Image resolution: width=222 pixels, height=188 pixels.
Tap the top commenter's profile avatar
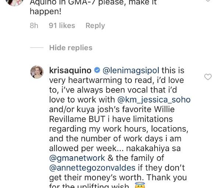pos(14,2)
